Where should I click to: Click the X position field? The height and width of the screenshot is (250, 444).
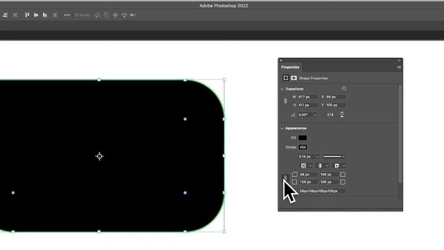[x=336, y=97]
